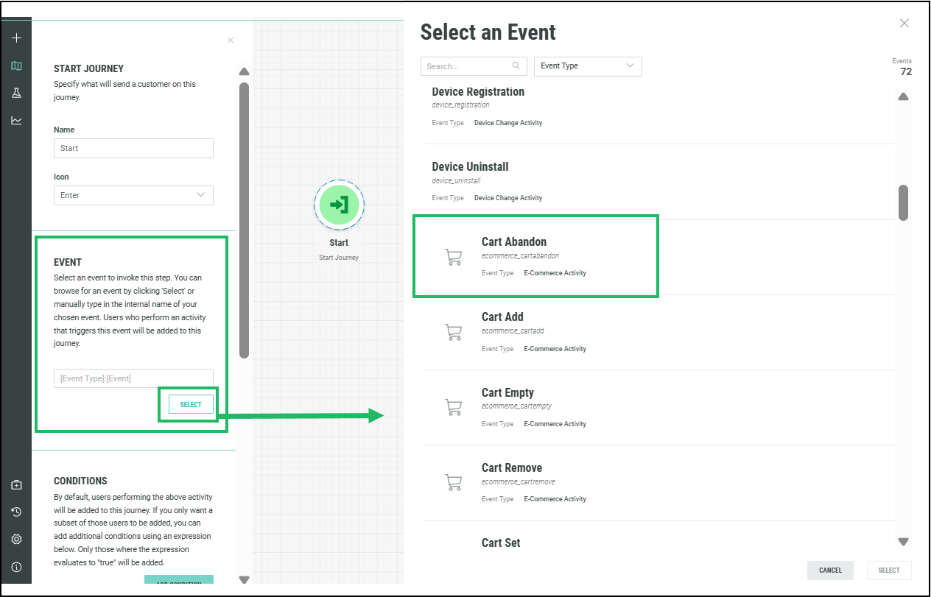Expand the Event Type filter dropdown
Viewport: 931px width, 597px height.
pos(587,66)
